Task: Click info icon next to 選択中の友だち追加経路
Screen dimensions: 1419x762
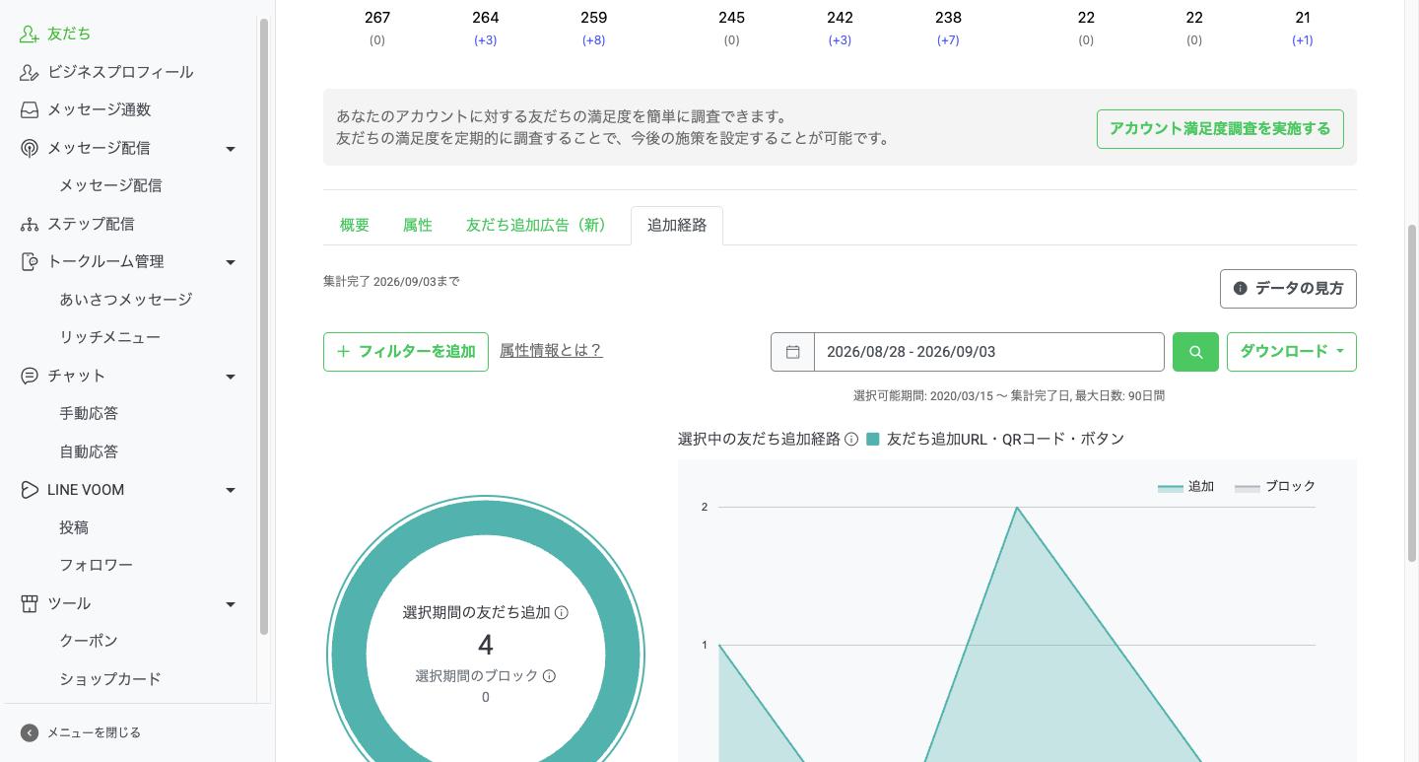Action: click(x=851, y=440)
